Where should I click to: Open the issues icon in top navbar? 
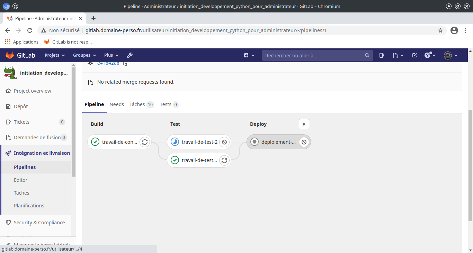click(x=382, y=55)
